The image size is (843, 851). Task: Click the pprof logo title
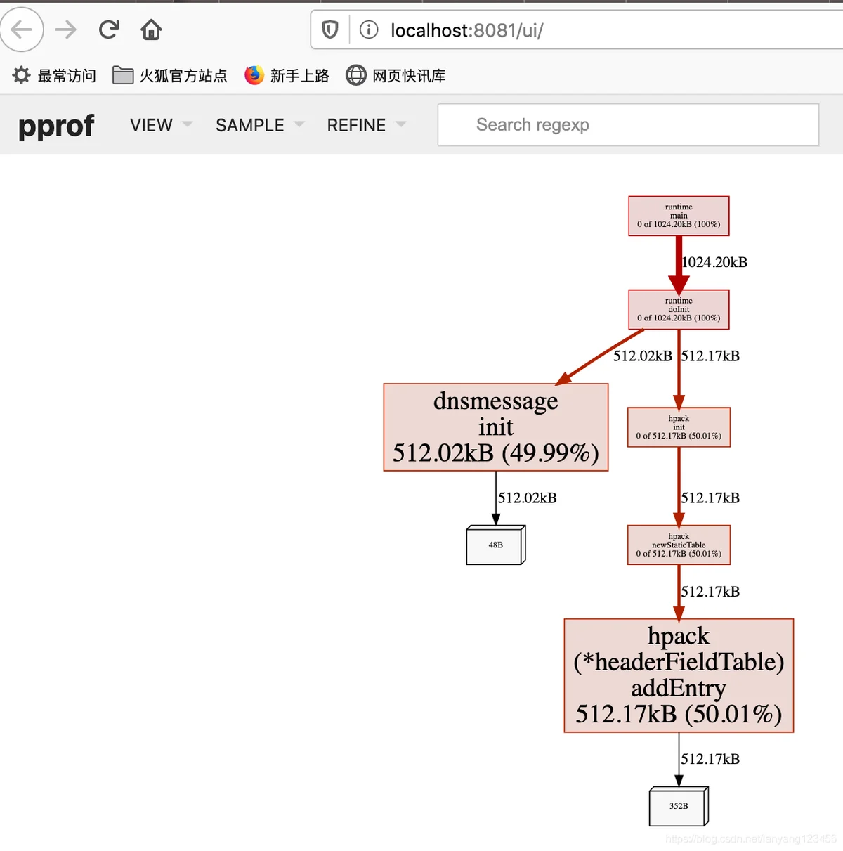pyautogui.click(x=56, y=126)
